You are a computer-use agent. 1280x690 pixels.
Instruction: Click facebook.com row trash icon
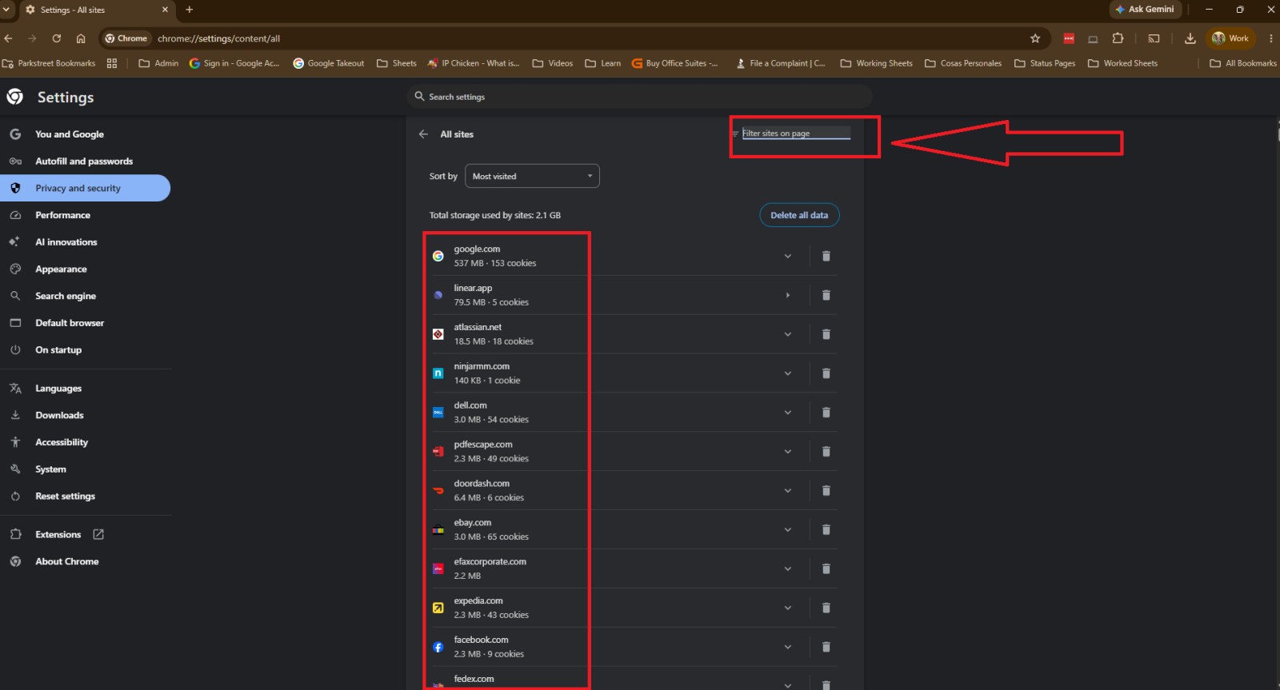826,648
